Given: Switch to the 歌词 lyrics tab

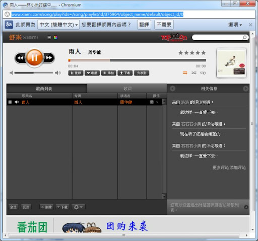Looking at the screenshot, I should pos(127,89).
